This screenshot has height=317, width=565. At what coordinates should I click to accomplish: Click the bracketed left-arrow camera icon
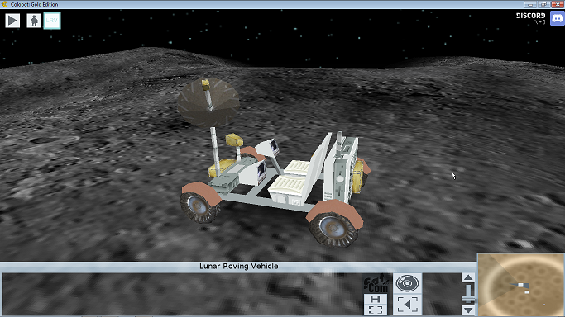(408, 305)
